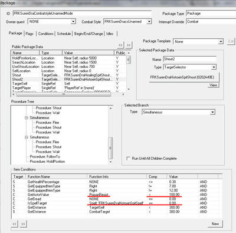Click >> button above Public Package Data
Screen dimensions: 236x233
click(129, 45)
